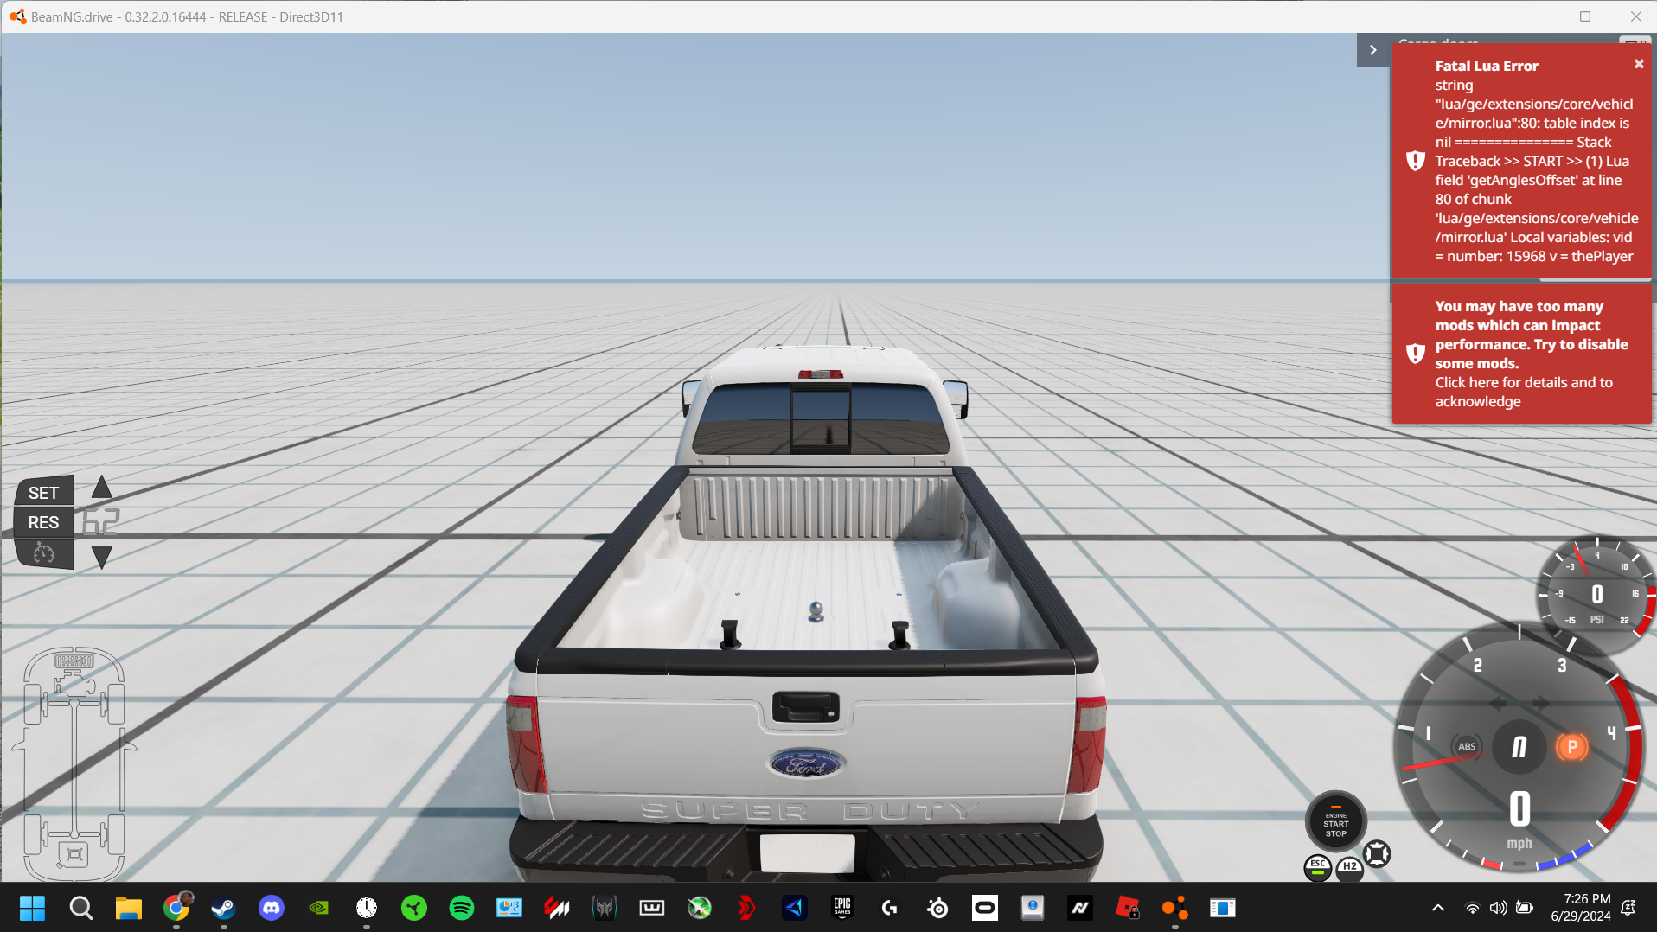Toggle the orange parking brake P indicator
This screenshot has width=1657, height=932.
[1571, 747]
